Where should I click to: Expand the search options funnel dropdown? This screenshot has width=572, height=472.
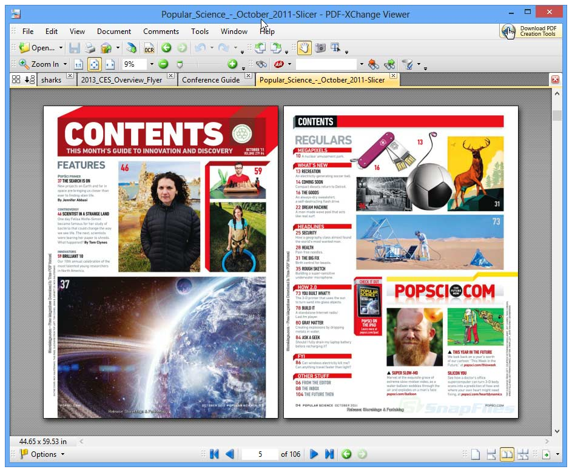(x=419, y=64)
